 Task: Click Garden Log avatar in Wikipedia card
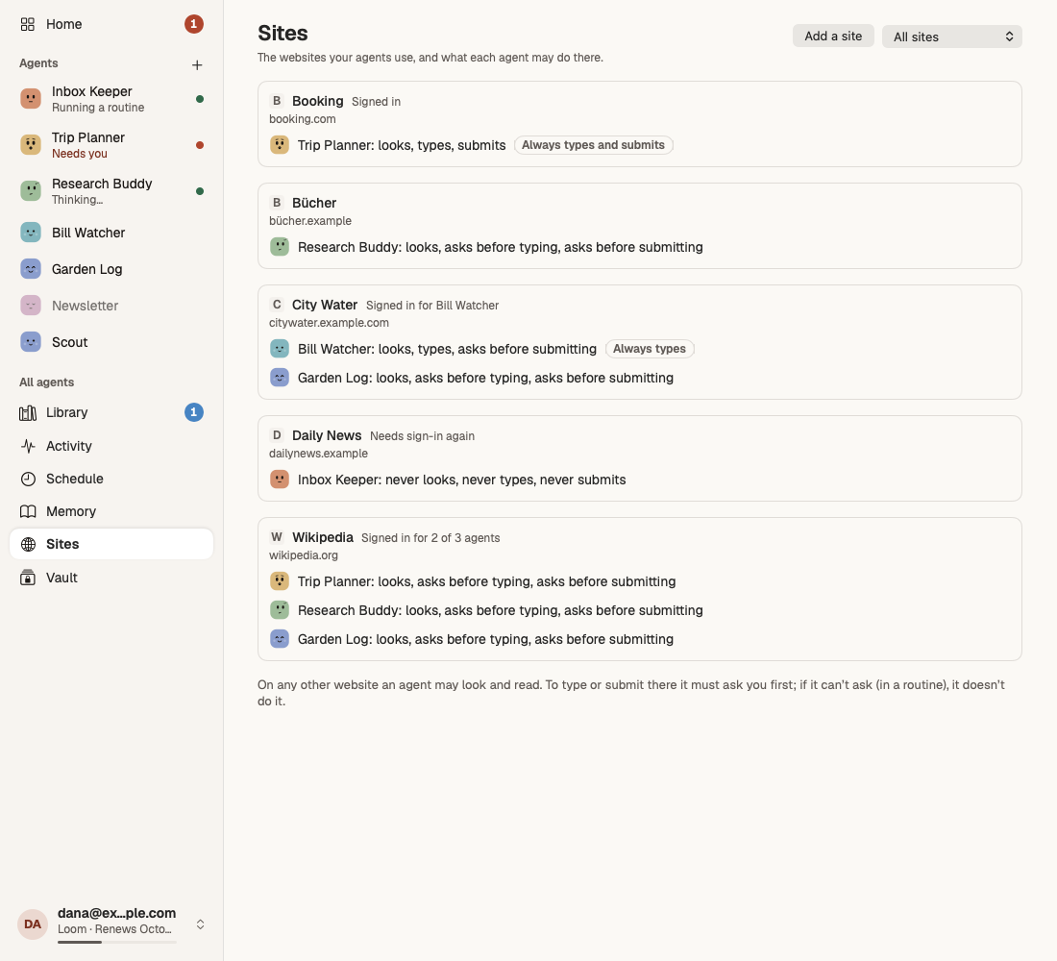pyautogui.click(x=280, y=639)
